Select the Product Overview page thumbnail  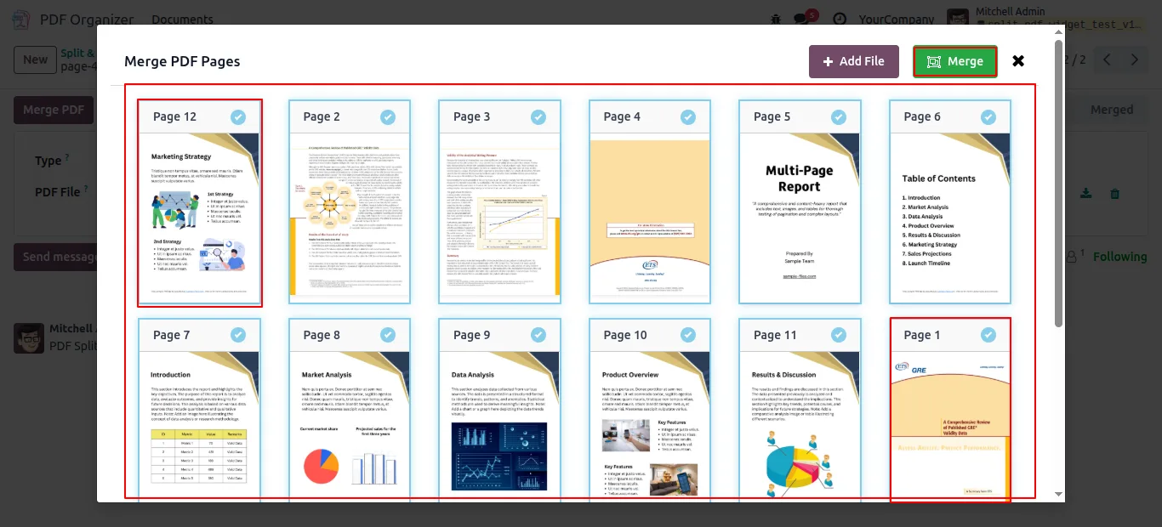(650, 425)
